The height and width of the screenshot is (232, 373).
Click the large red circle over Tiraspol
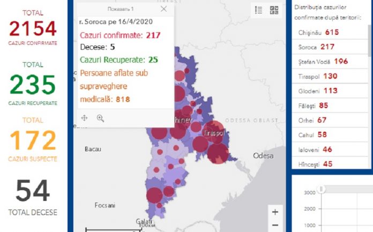tap(218, 153)
